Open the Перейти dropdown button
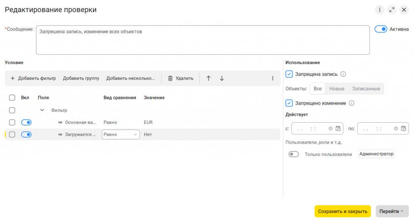 tap(392, 211)
